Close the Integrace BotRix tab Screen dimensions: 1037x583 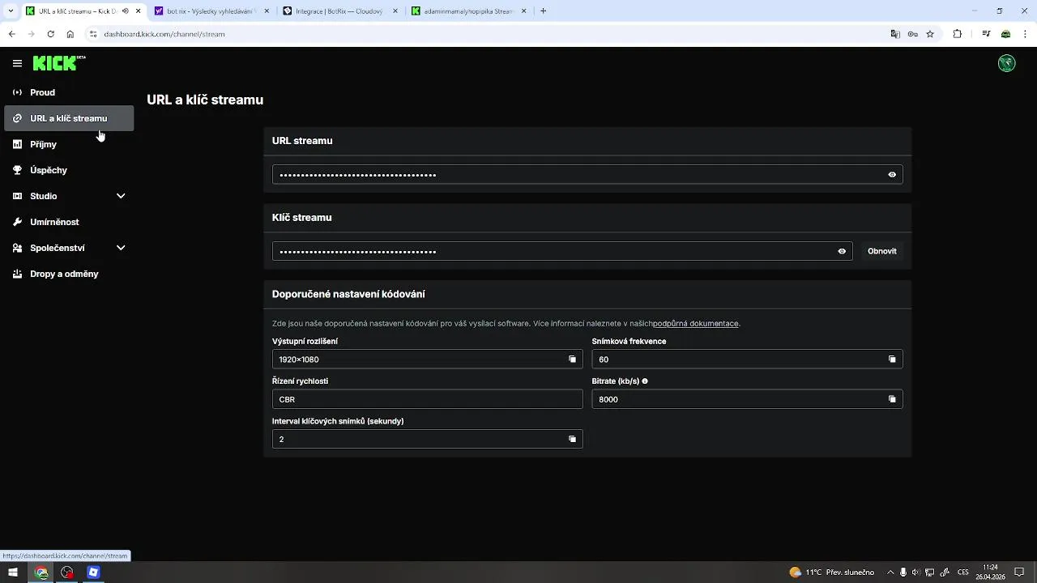click(x=395, y=11)
